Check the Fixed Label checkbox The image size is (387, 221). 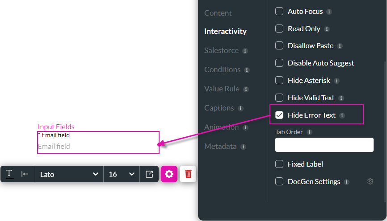click(279, 164)
